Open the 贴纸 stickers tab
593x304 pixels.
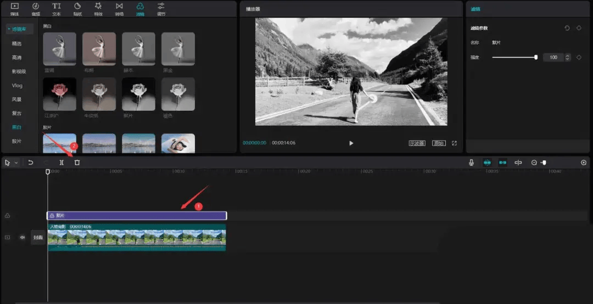77,9
